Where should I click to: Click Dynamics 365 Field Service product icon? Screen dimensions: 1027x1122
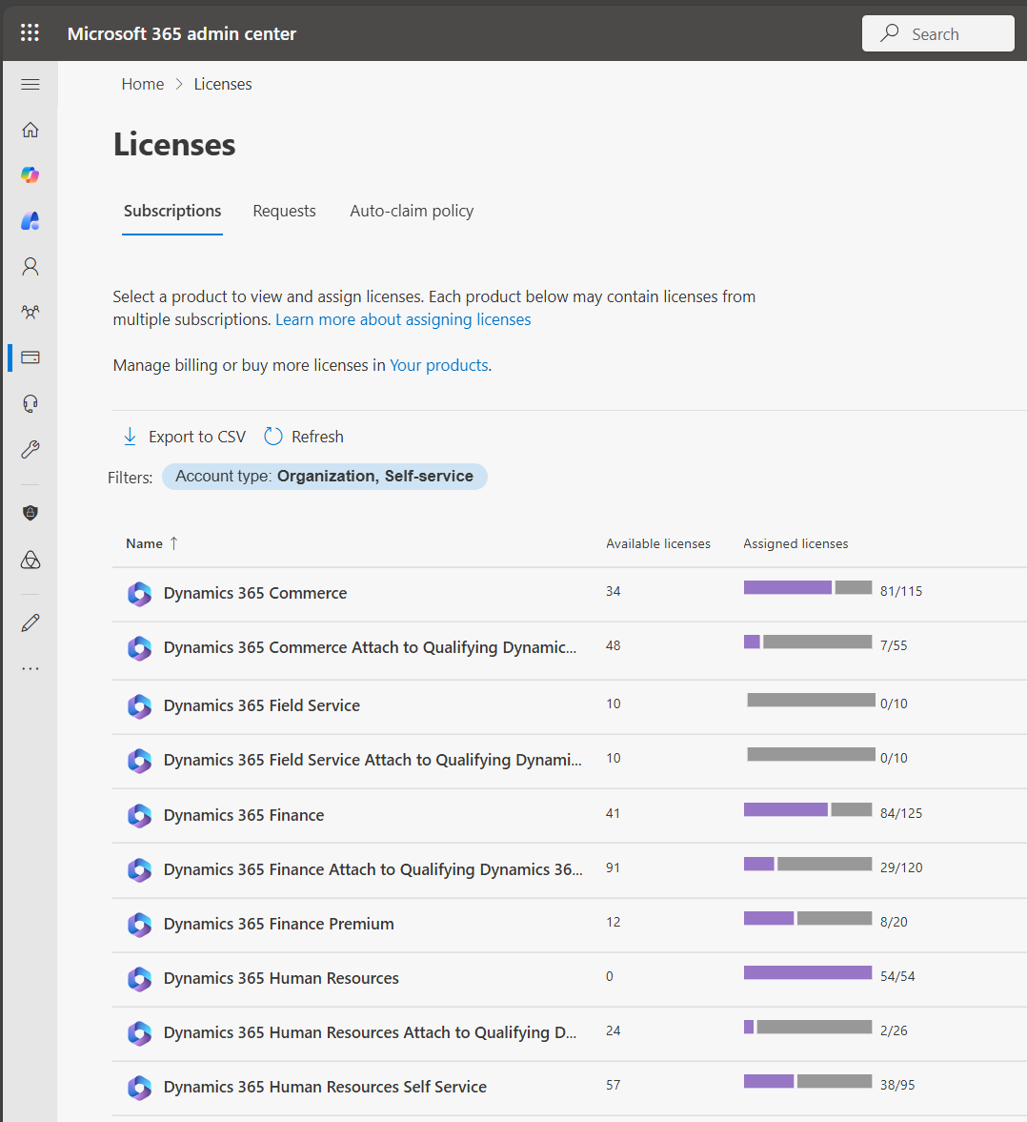point(139,706)
